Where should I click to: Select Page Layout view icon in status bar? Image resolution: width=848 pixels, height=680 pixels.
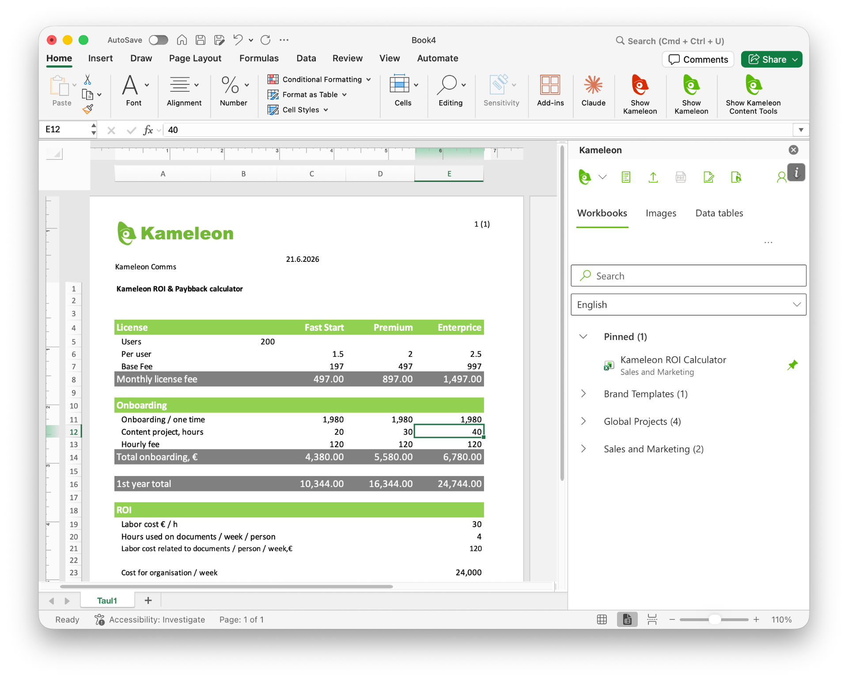(627, 620)
